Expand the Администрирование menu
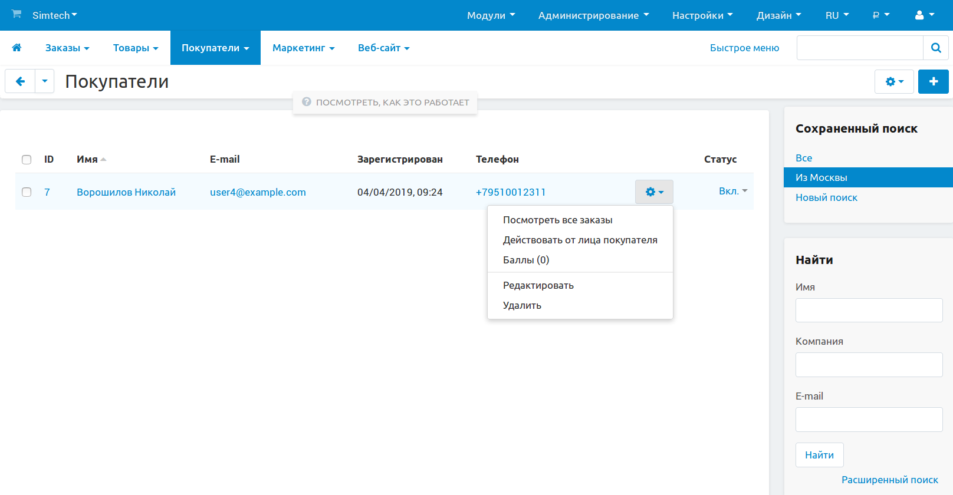This screenshot has width=953, height=495. click(593, 15)
